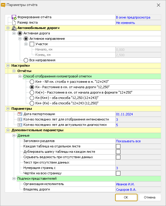Image resolution: width=166 pixels, height=206 pixels.
Task: Collapse the Автомобильные дороги section
Action: 8,28
